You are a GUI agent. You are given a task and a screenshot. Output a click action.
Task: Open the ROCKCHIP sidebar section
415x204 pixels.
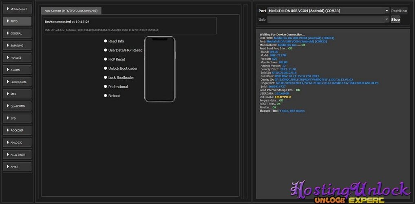17,130
